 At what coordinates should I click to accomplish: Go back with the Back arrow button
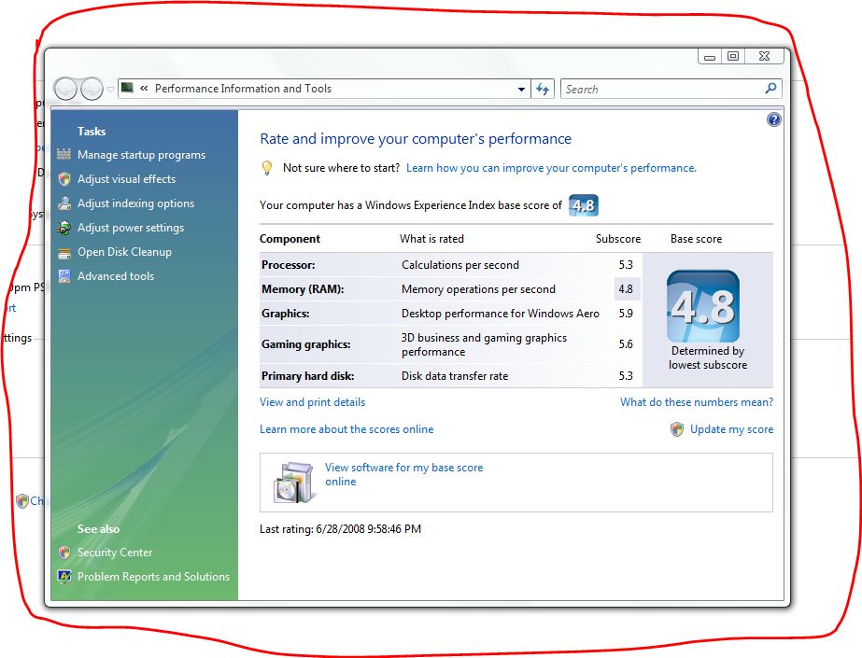point(66,89)
